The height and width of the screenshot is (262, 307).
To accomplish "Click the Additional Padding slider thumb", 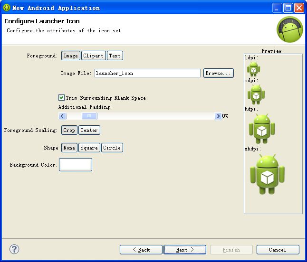I will pyautogui.click(x=89, y=116).
